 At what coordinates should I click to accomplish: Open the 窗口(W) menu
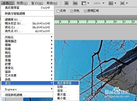point(37,3)
